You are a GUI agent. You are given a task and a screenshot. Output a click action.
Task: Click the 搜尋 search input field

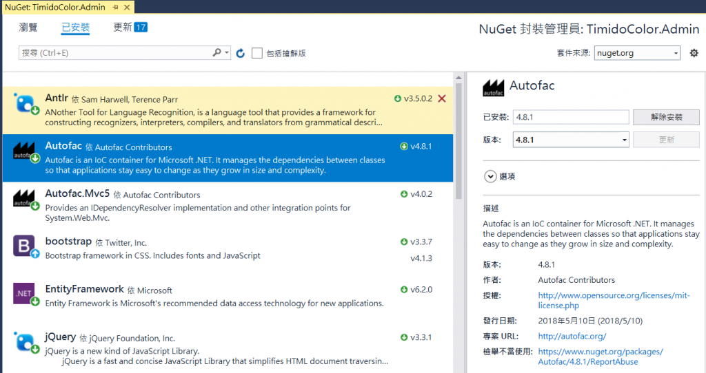pyautogui.click(x=114, y=53)
